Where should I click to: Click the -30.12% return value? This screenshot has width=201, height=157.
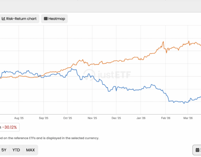point(9,127)
